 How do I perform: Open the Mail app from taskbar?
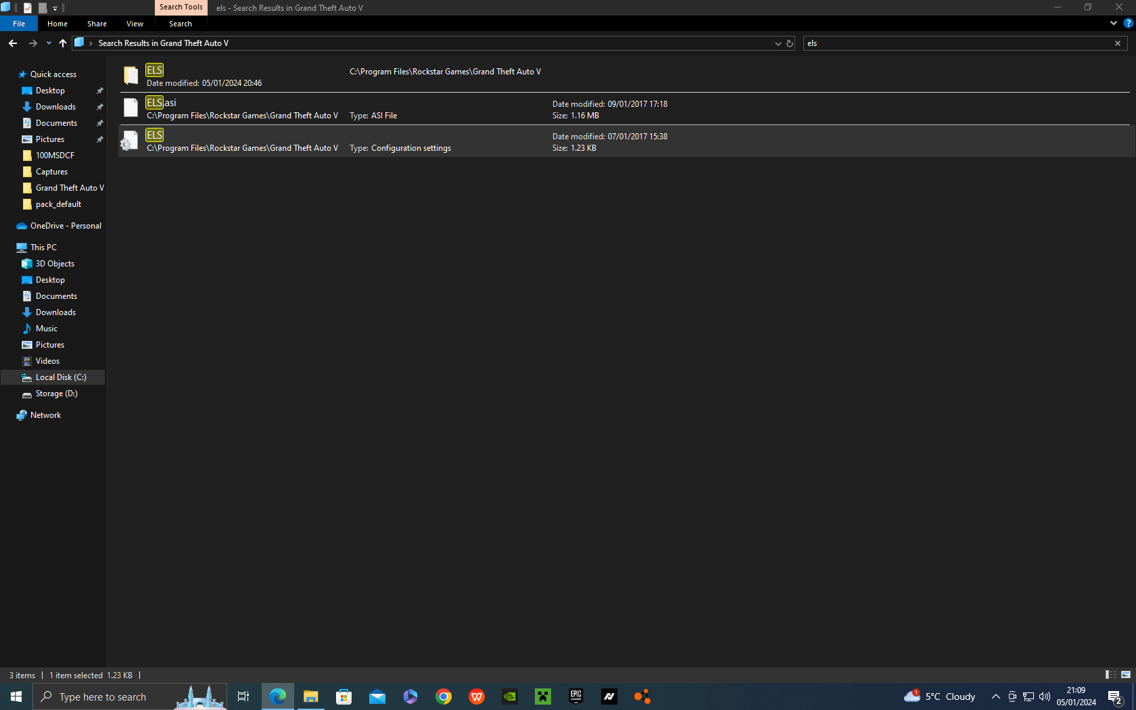377,696
